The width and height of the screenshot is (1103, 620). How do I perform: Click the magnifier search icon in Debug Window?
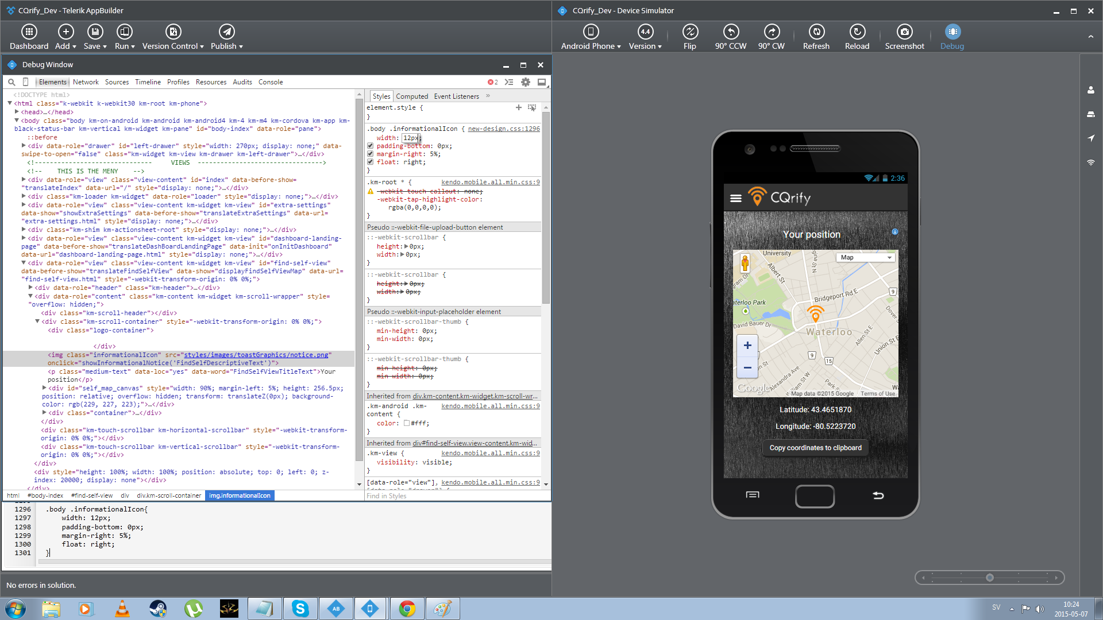point(11,82)
